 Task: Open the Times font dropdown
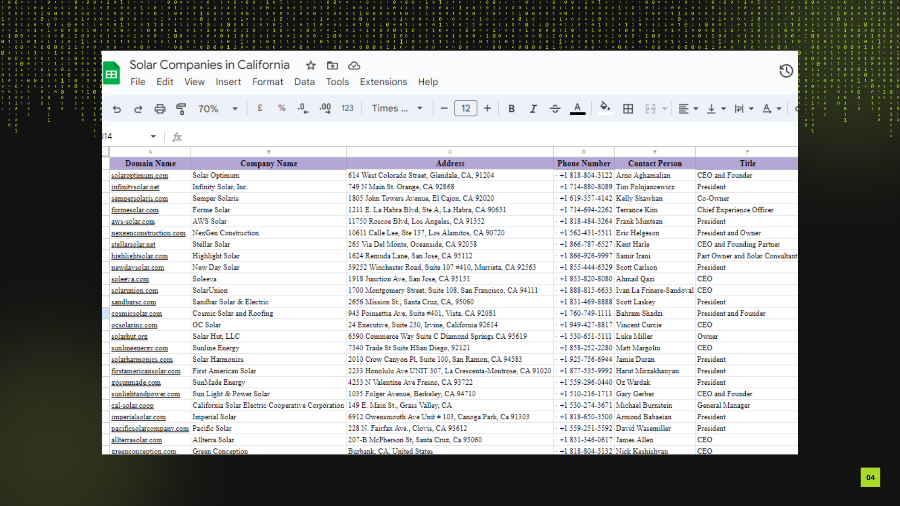coord(397,108)
